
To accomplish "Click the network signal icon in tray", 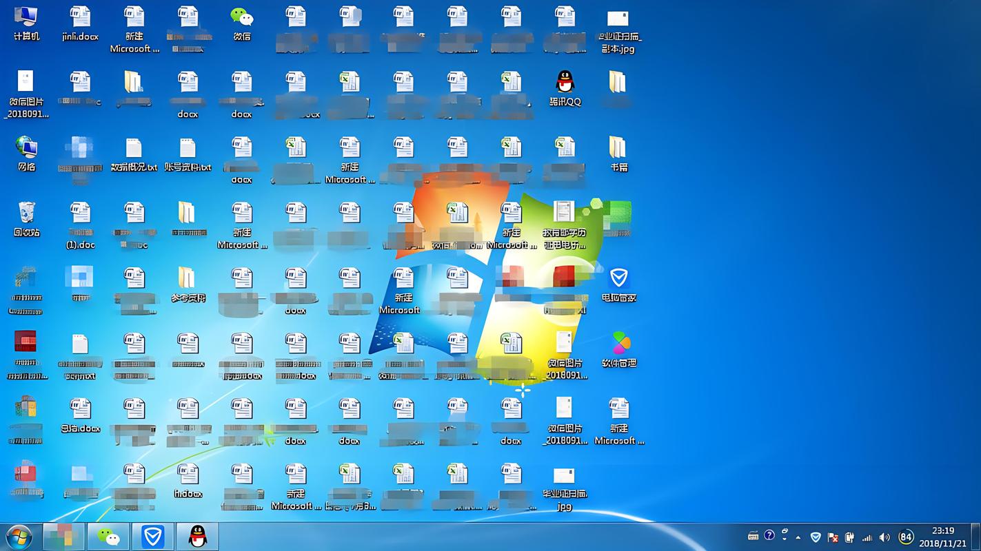I will 867,537.
